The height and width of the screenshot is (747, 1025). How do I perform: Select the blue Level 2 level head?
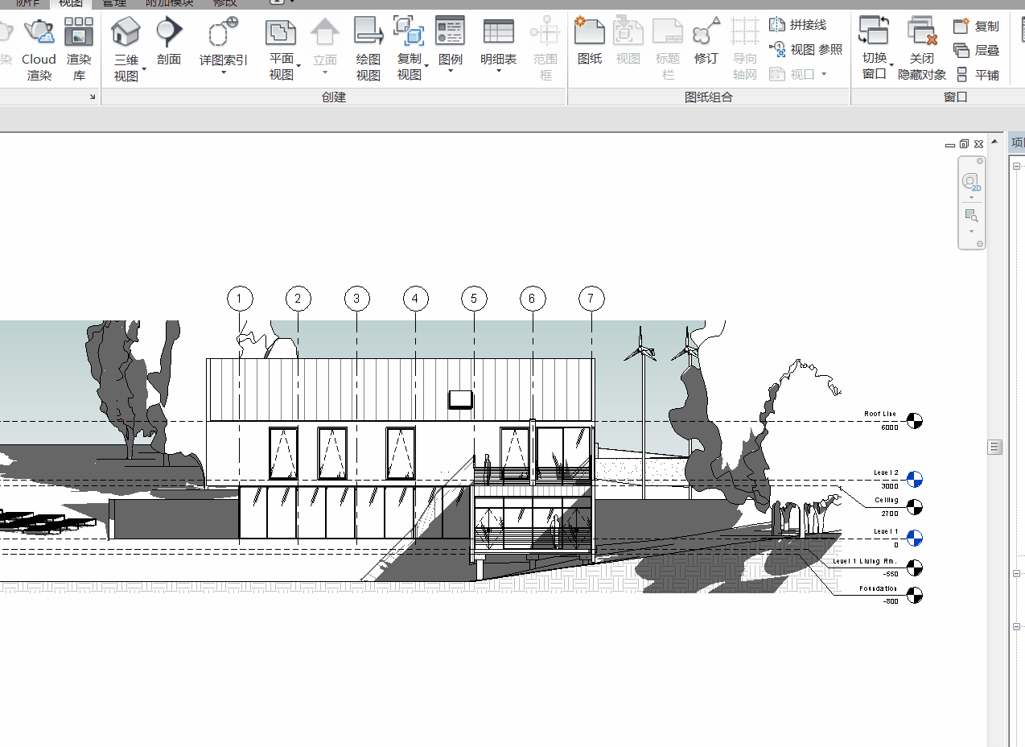(x=914, y=480)
